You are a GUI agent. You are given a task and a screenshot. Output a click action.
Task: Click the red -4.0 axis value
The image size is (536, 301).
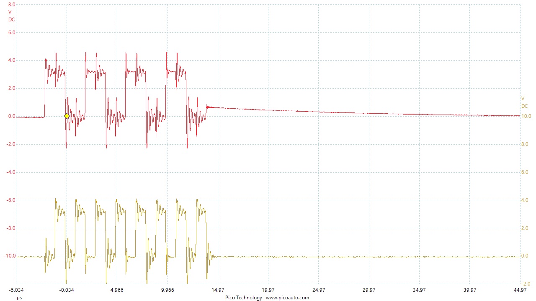11,172
